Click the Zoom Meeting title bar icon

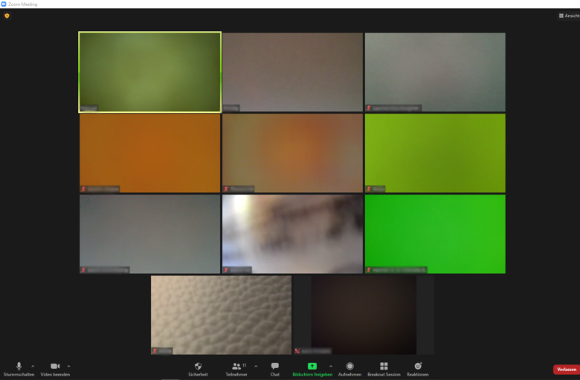coord(4,4)
